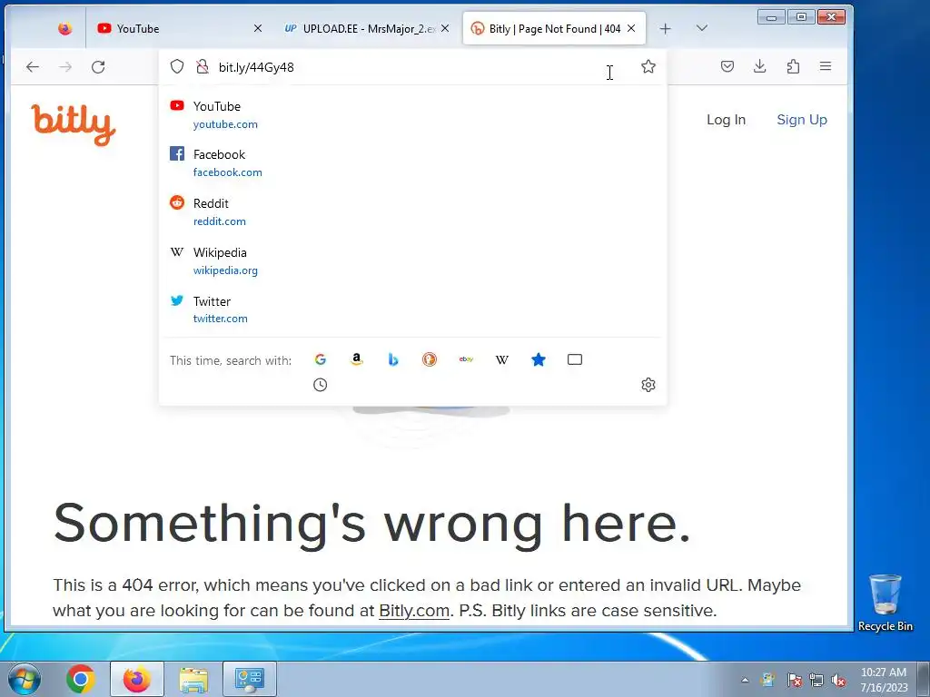Viewport: 930px width, 697px height.
Task: Open a new tab
Action: click(666, 28)
